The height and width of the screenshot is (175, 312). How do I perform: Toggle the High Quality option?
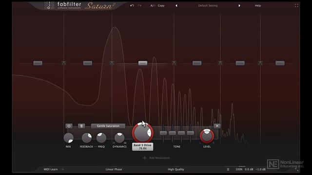click(176, 169)
